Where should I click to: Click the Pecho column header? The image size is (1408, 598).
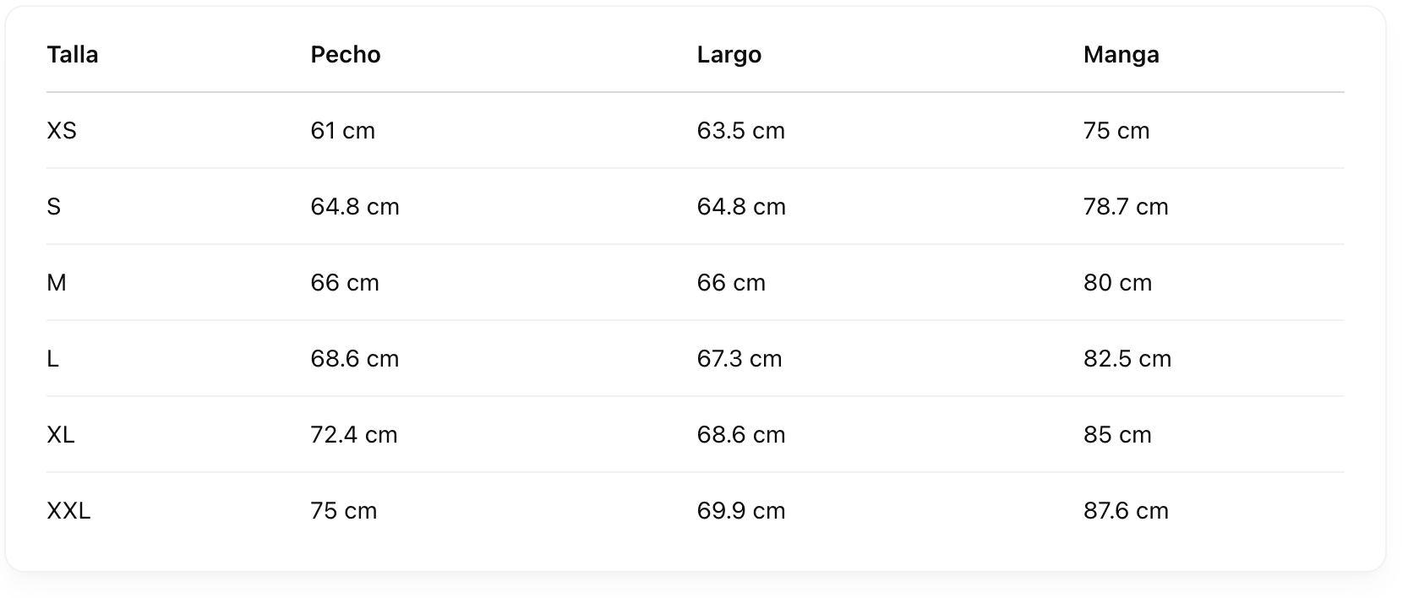346,55
